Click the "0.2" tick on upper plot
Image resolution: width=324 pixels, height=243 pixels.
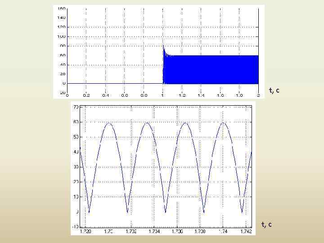click(x=86, y=95)
